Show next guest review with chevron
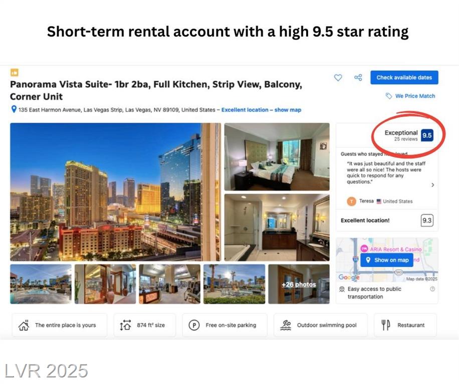The height and width of the screenshot is (384, 459). click(x=432, y=185)
